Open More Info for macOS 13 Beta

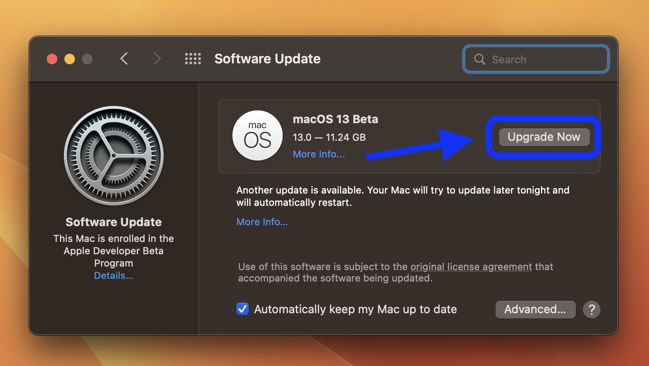tap(318, 154)
